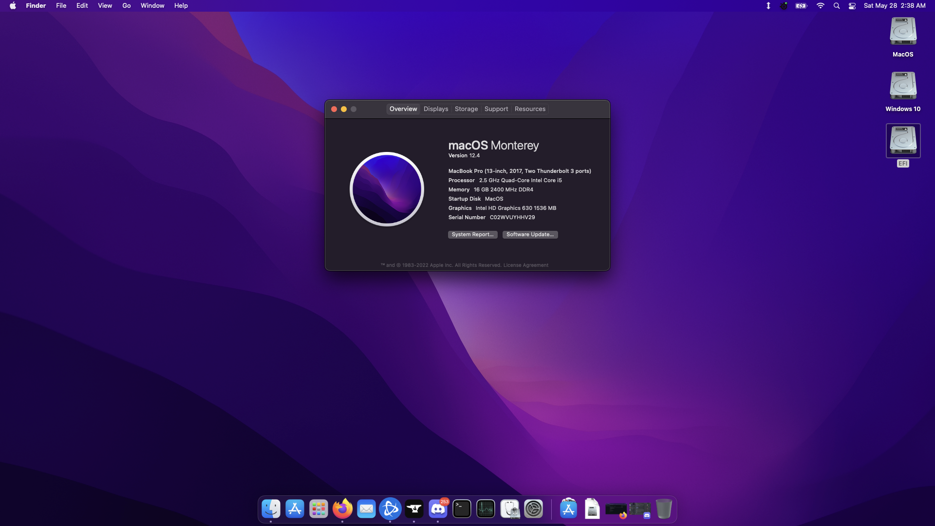Launch Battle.net from the dock

point(390,509)
